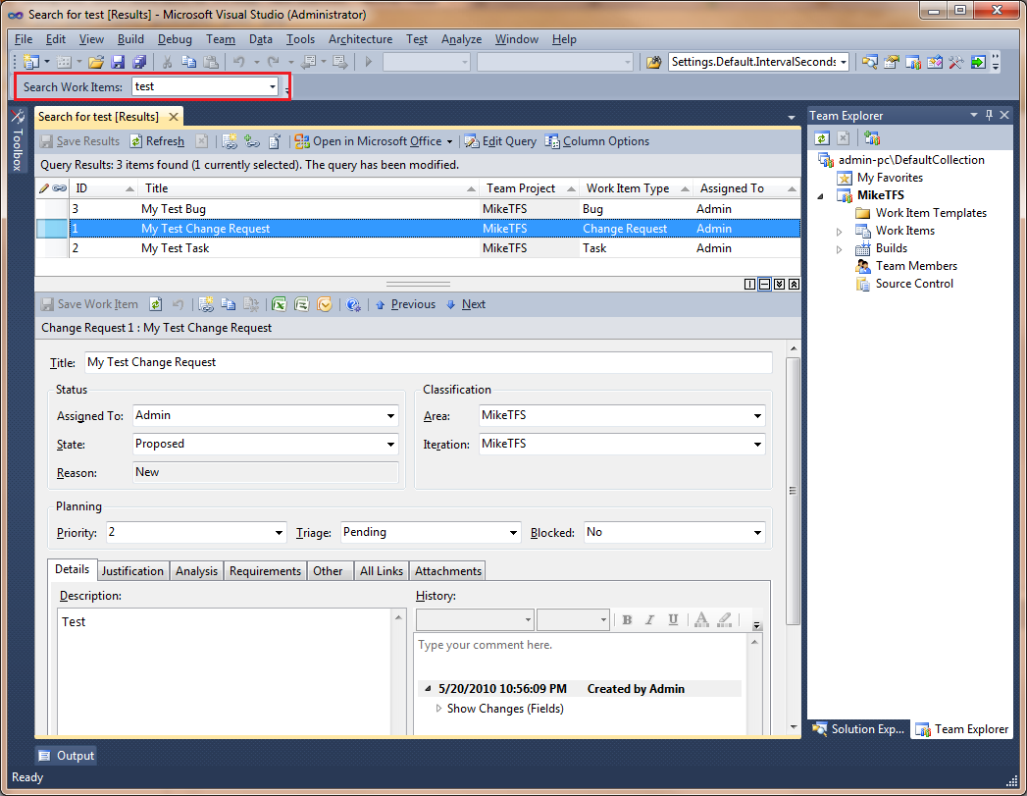Screen dimensions: 1027x796
Task: Click the Toolbox hammer and wrench icon
Action: coord(956,62)
